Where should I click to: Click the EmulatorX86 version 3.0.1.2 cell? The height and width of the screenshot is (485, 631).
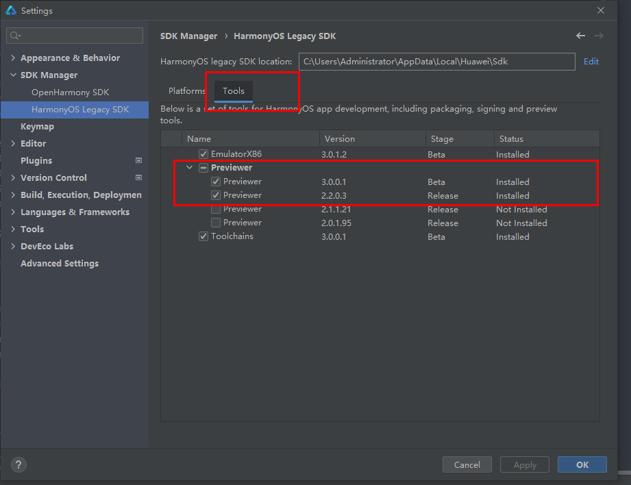pos(334,155)
